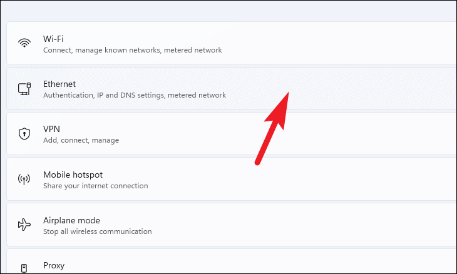
Task: Click "Share your internet connection" description
Action: 95,186
